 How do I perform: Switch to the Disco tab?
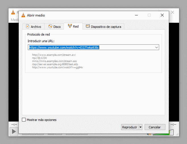tap(54, 26)
